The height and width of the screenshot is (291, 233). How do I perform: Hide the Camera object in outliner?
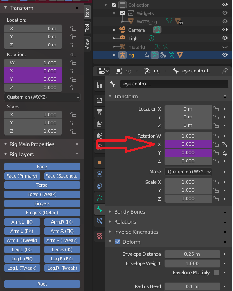pos(225,29)
